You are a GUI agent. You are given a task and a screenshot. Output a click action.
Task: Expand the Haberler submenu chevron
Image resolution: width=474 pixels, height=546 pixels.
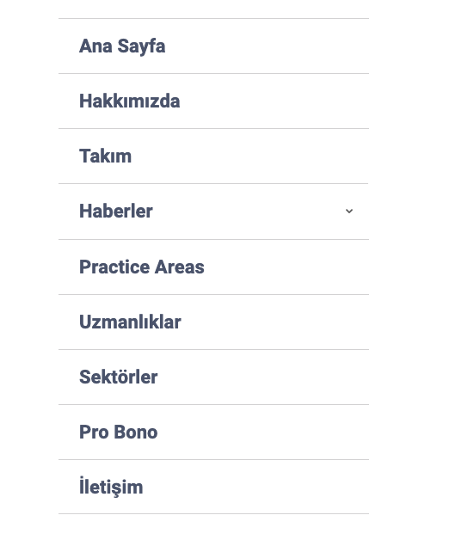click(x=349, y=211)
